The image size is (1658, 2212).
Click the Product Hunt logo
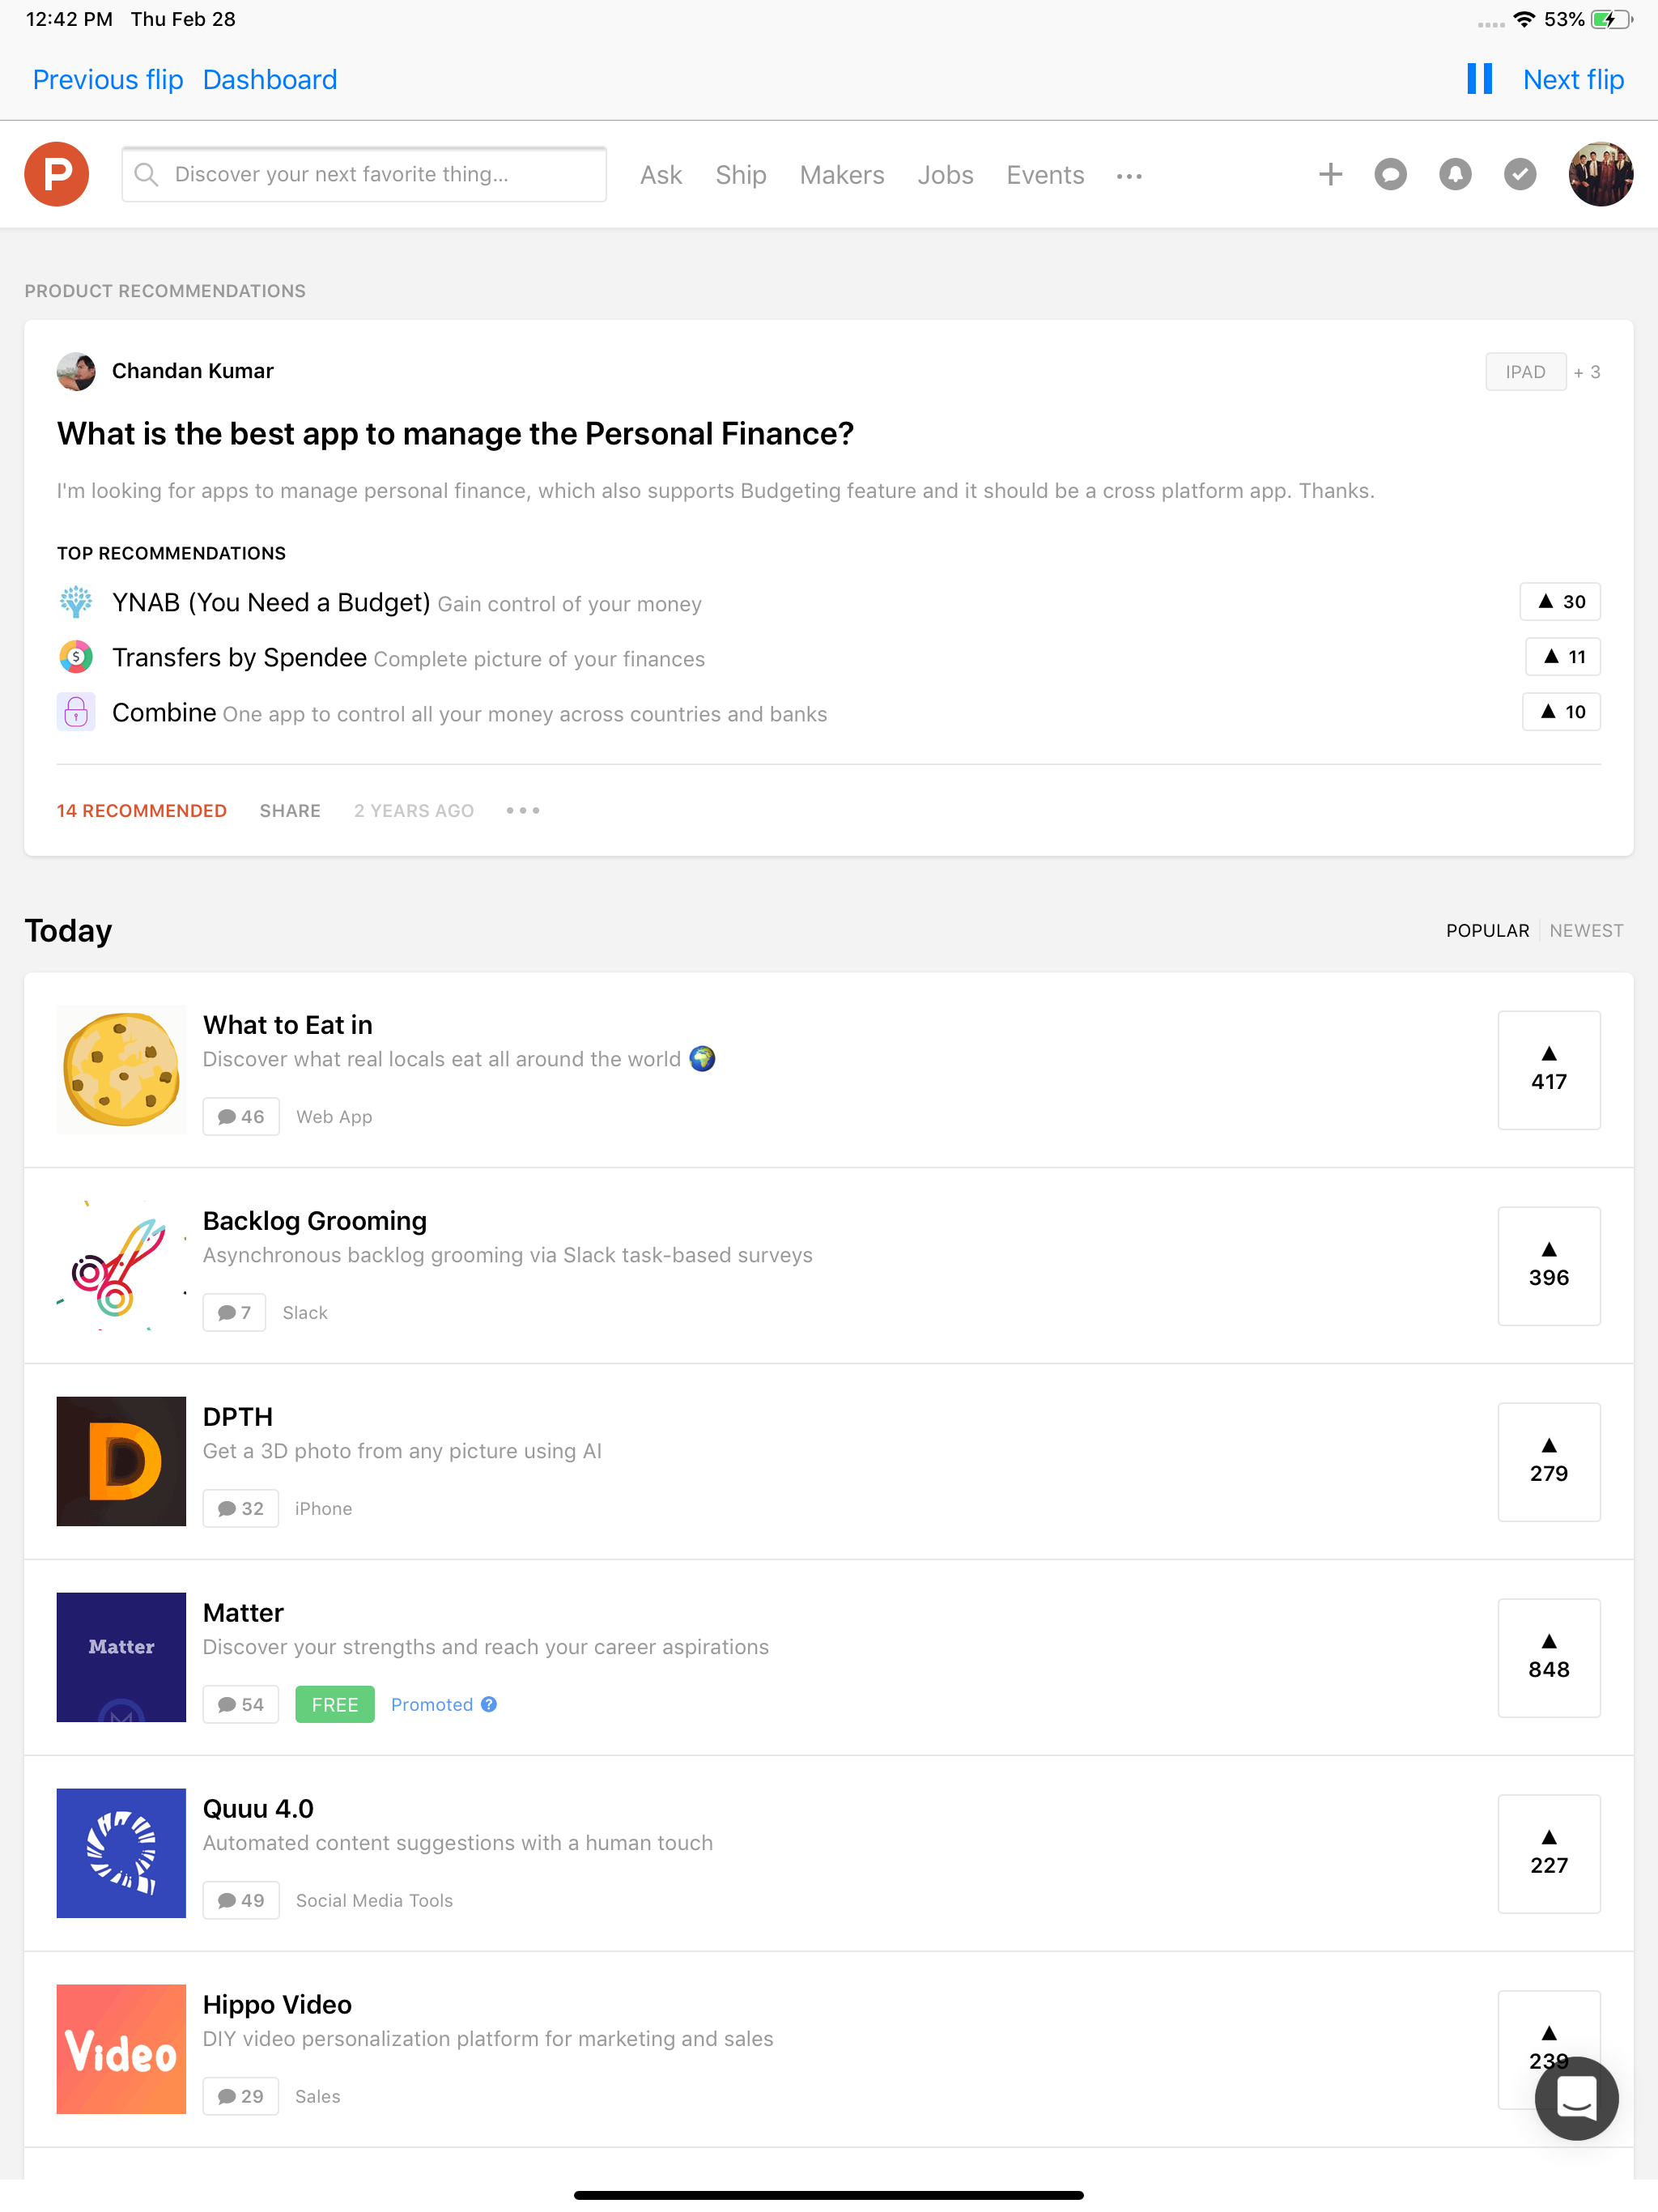tap(57, 174)
